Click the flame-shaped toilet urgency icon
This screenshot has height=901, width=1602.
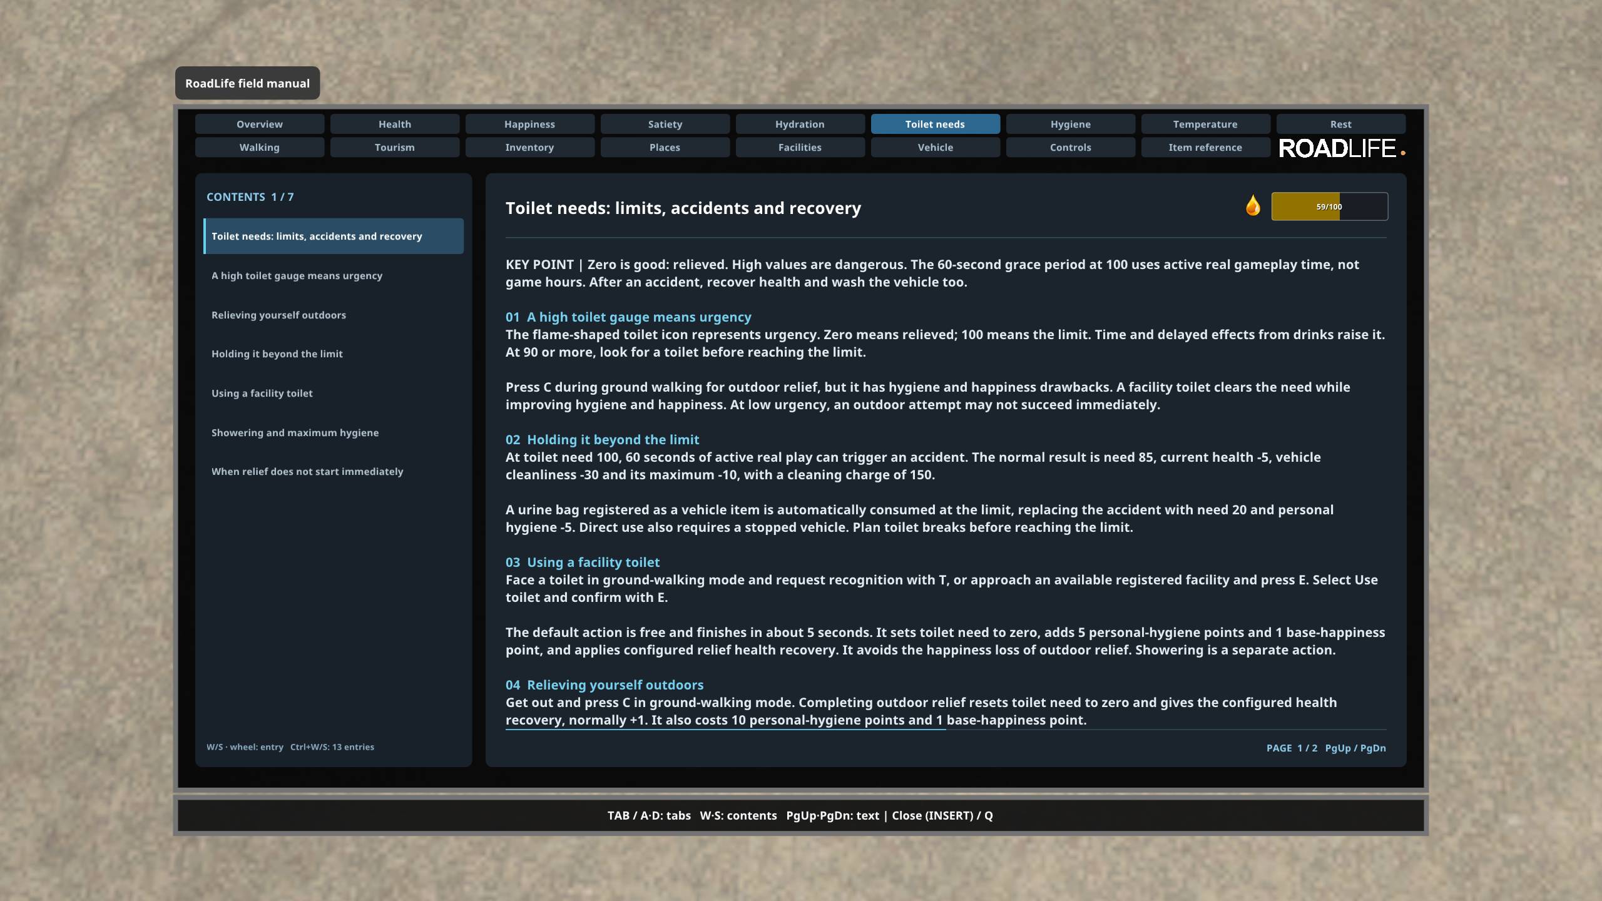pos(1253,206)
